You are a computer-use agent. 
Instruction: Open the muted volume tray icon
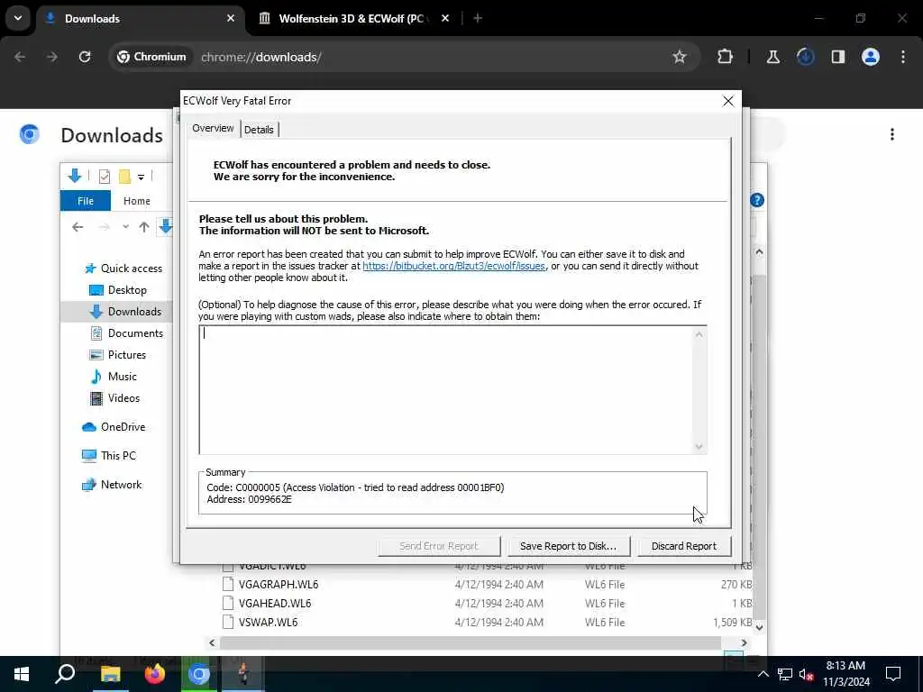point(806,674)
